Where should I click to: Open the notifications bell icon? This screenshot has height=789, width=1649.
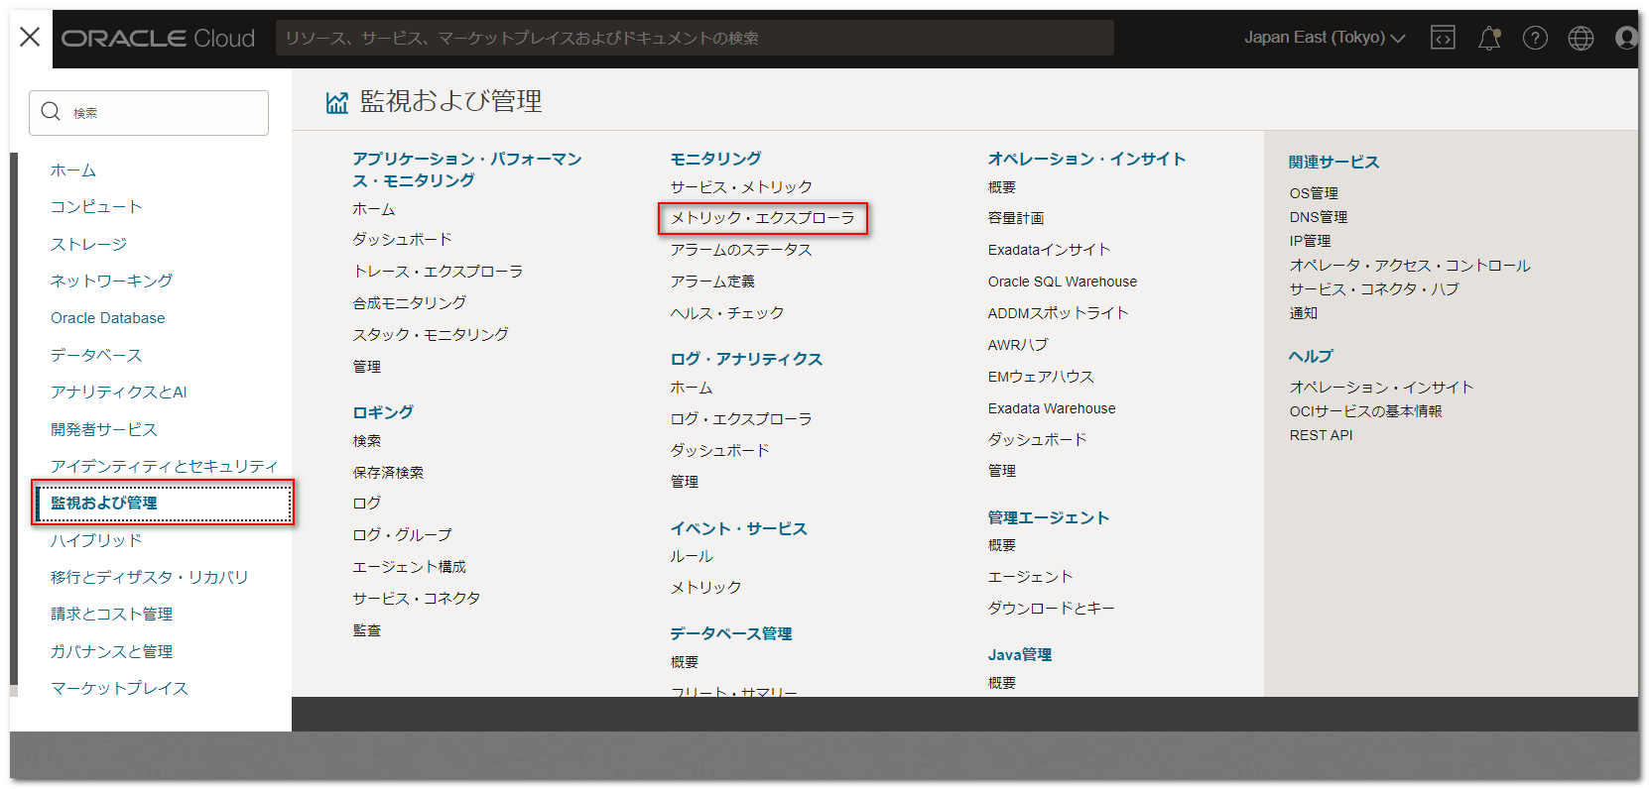(1489, 38)
